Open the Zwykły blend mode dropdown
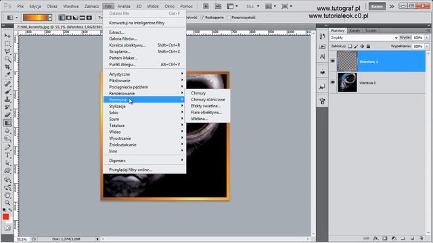 (364, 38)
